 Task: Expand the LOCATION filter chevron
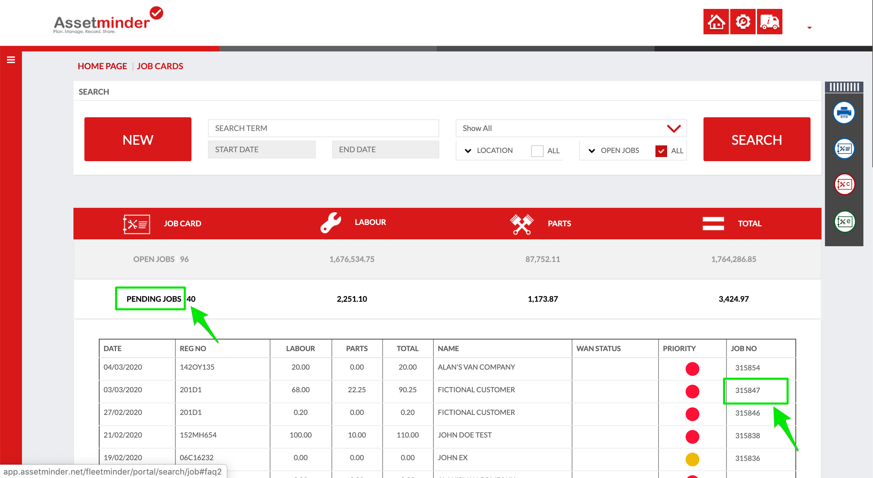click(468, 151)
